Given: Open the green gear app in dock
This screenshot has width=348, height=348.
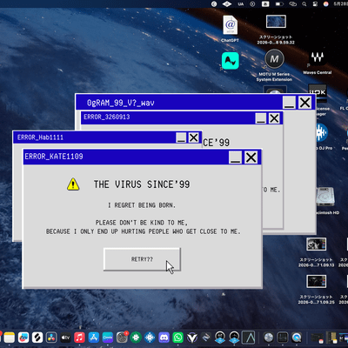Looking at the screenshot, I should (x=136, y=338).
